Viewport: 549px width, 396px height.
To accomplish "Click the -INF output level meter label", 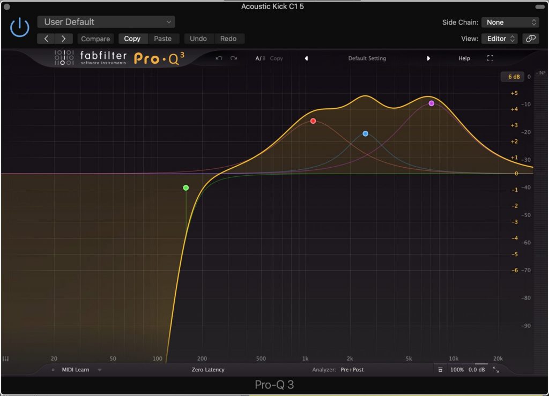I will pos(540,73).
